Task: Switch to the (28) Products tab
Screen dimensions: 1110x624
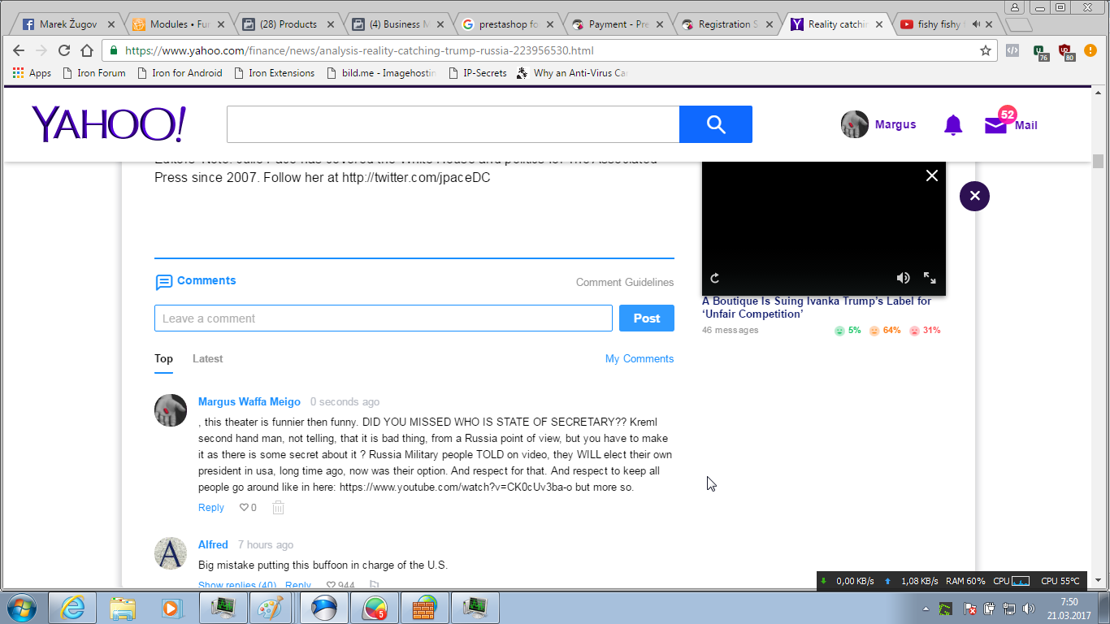Action: [x=289, y=24]
